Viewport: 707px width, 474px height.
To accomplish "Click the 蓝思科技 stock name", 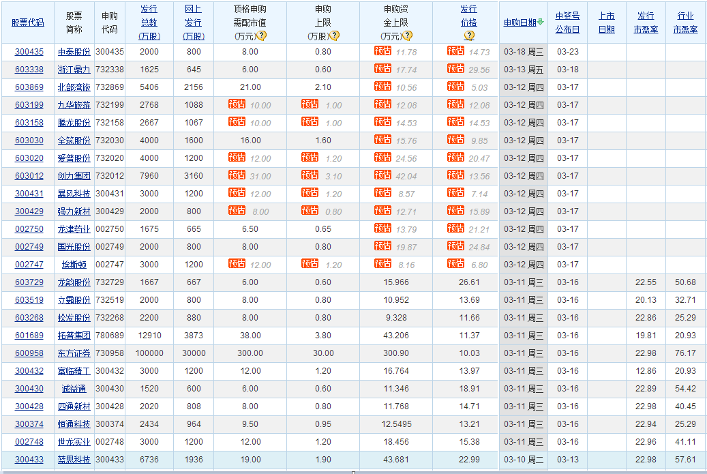I will pos(74,460).
